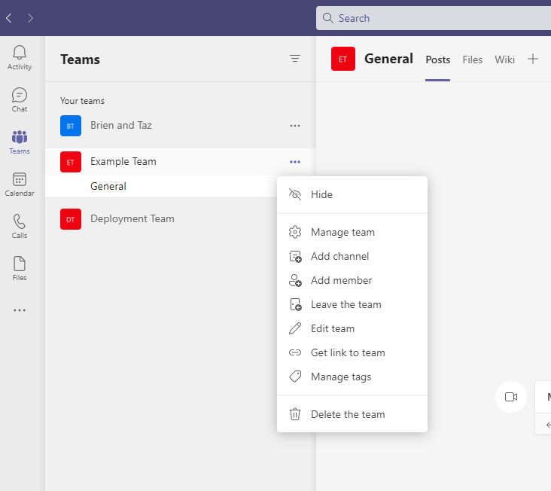
Task: Open Chat in the sidebar
Action: 20,100
